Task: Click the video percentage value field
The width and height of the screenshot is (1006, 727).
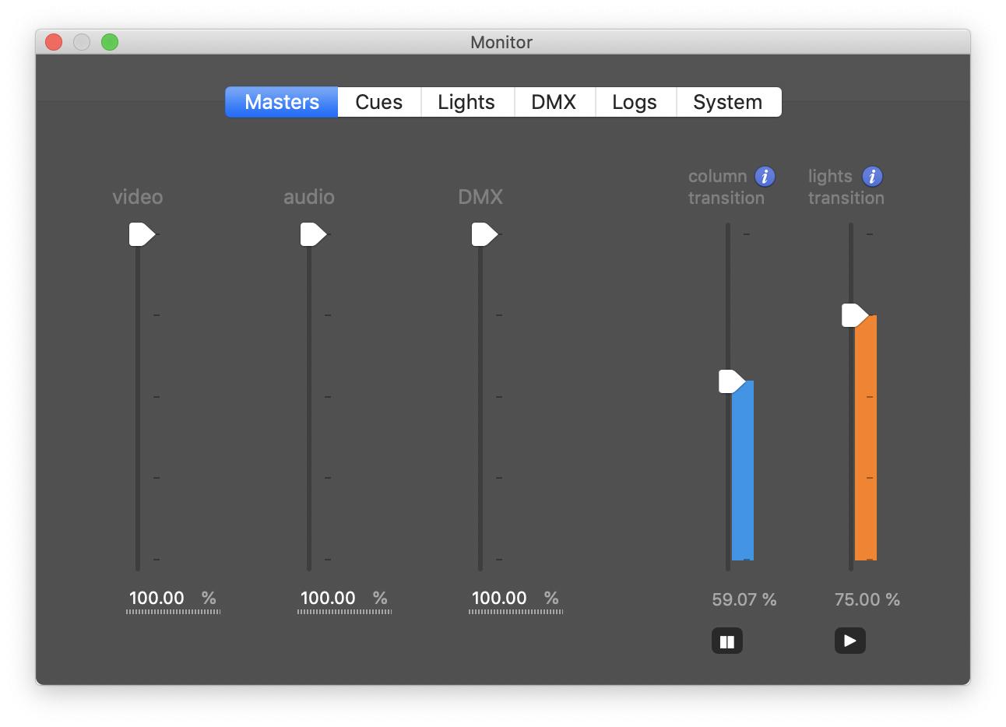Action: [x=157, y=598]
